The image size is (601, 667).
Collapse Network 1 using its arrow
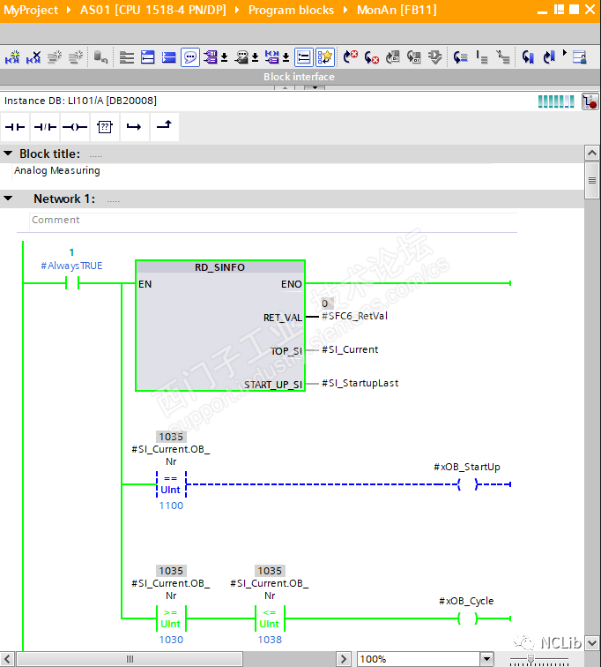(8, 199)
